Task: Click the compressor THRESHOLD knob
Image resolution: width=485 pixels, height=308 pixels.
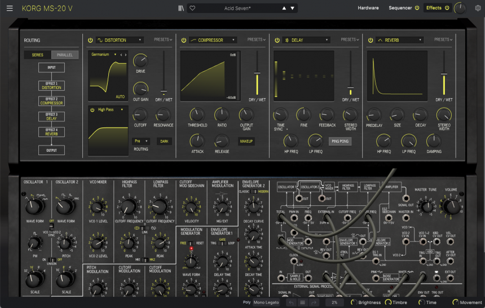Action: coord(197,115)
